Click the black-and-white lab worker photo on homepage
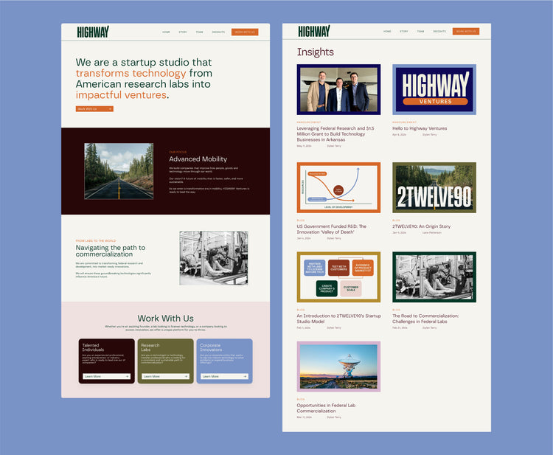 tap(213, 258)
